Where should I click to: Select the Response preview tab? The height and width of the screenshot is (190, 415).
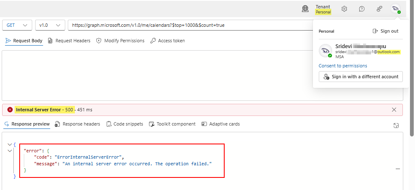27,124
